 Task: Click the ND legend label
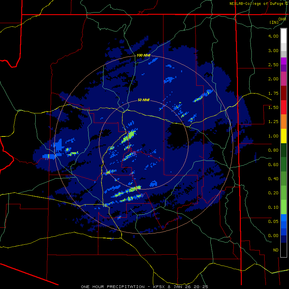[276, 250]
